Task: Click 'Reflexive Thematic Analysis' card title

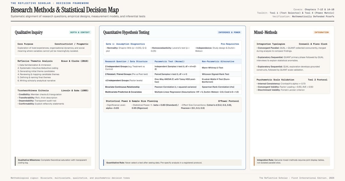Action: pyautogui.click(x=35, y=61)
